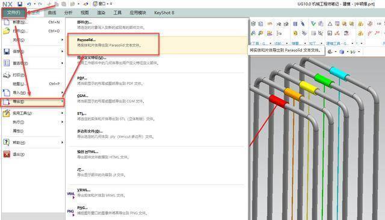Click the red X Exit icon

[7, 154]
